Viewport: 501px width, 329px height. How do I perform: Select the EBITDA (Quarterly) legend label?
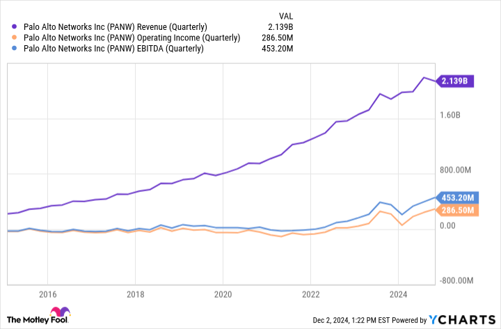coord(113,49)
